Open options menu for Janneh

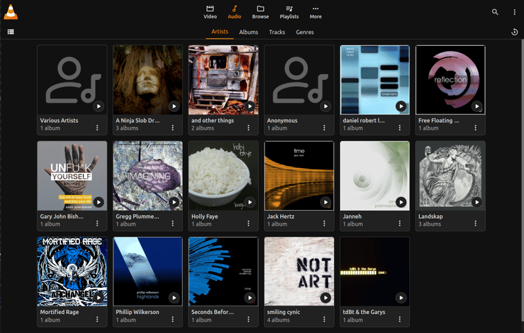point(400,224)
